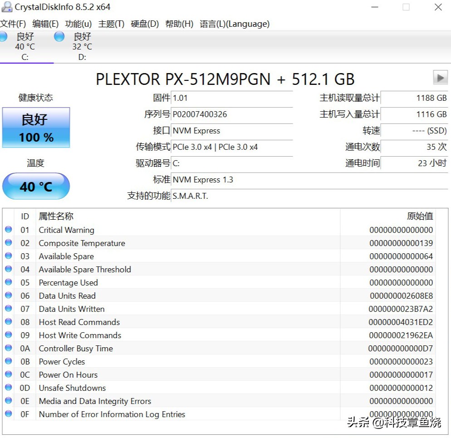Click the blue status dot beside Percentage Used
This screenshot has height=438, width=451.
(8, 282)
